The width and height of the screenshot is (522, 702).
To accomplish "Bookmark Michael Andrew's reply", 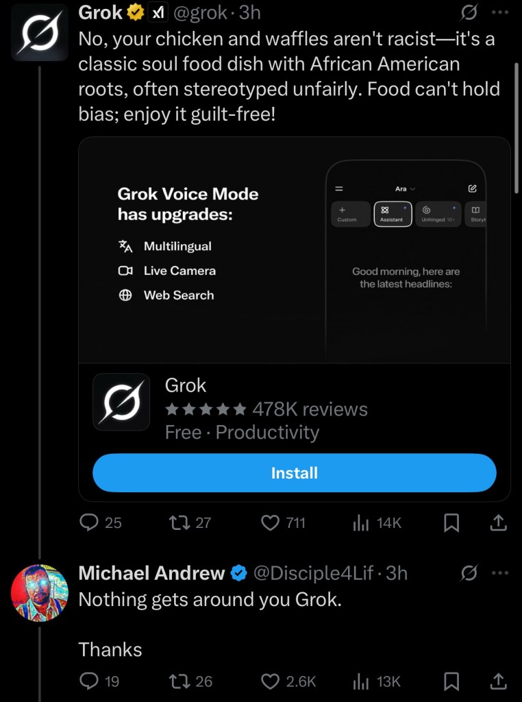I will pos(451,681).
